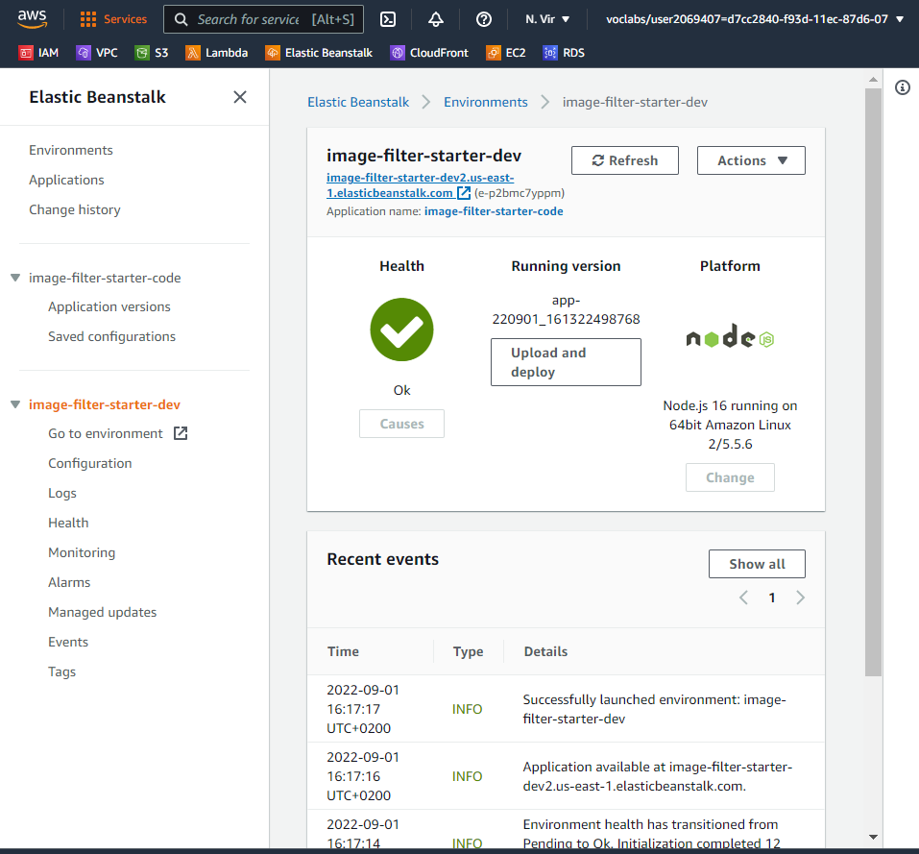Click the AWS home logo

coord(32,17)
